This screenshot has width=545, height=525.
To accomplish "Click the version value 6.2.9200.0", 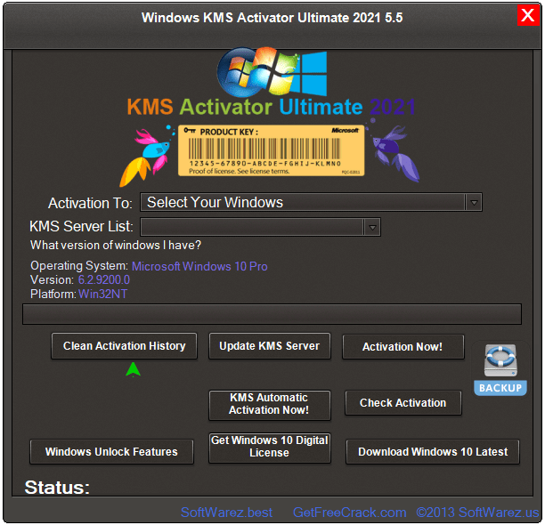I will (104, 280).
